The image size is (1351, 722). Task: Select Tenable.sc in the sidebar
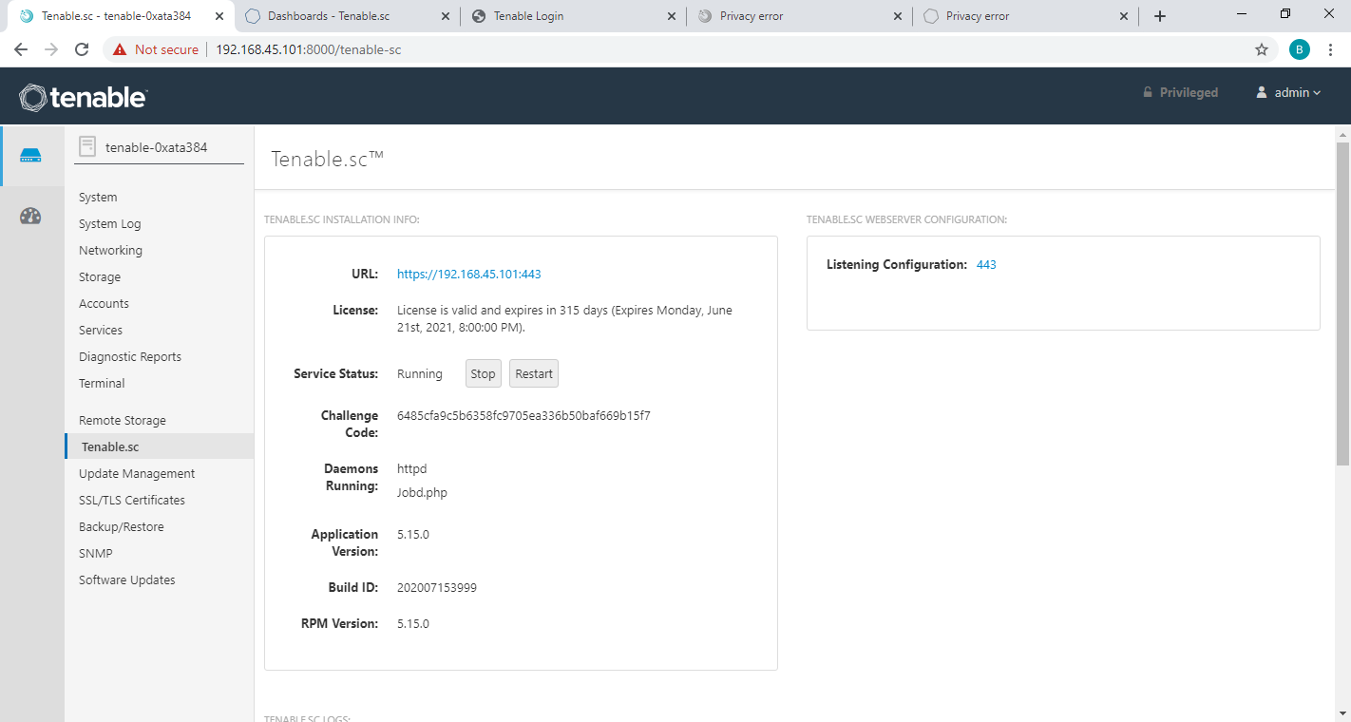pyautogui.click(x=160, y=446)
